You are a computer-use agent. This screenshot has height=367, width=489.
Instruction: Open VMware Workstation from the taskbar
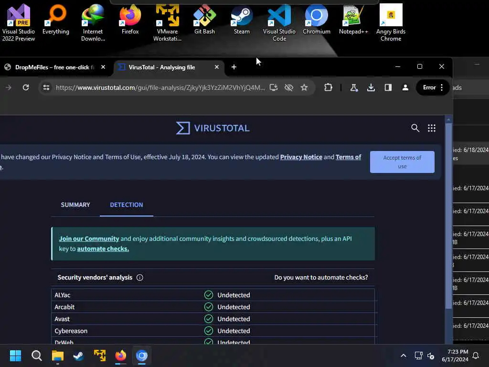pos(100,356)
